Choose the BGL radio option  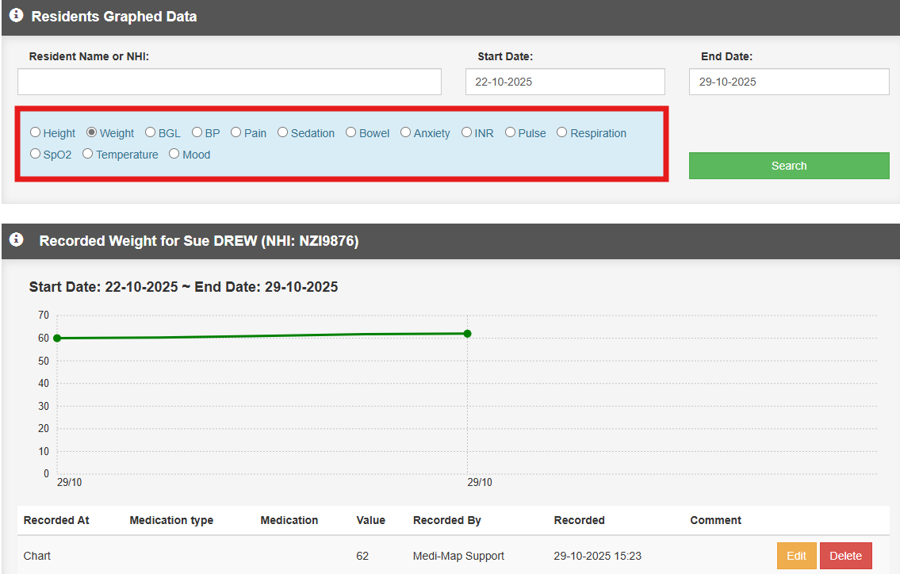pos(151,133)
